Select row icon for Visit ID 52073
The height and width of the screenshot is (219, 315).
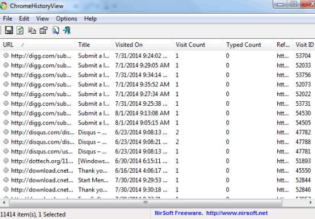coord(6,84)
